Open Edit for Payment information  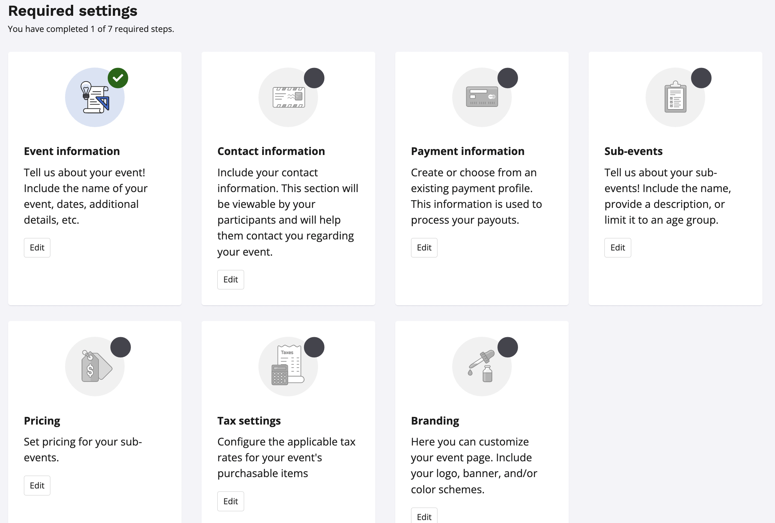[x=424, y=248]
